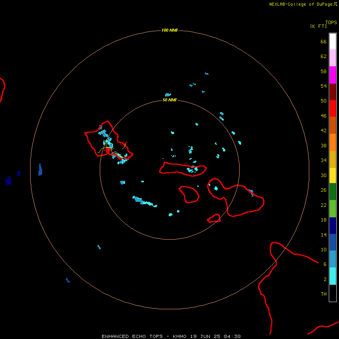Click the "34" legend value
Image resolution: width=339 pixels, height=339 pixels.
[x=324, y=160]
